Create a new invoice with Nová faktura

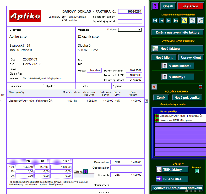pos(177,49)
